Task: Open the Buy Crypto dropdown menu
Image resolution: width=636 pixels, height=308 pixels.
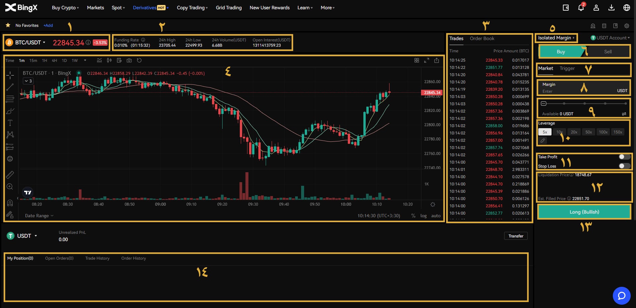Action: (65, 8)
